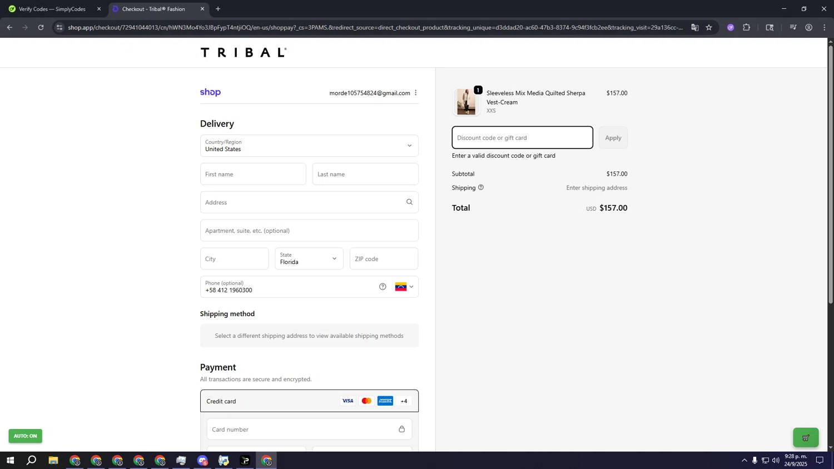
Task: Click the morde105754824@gmail.com email text
Action: click(370, 93)
